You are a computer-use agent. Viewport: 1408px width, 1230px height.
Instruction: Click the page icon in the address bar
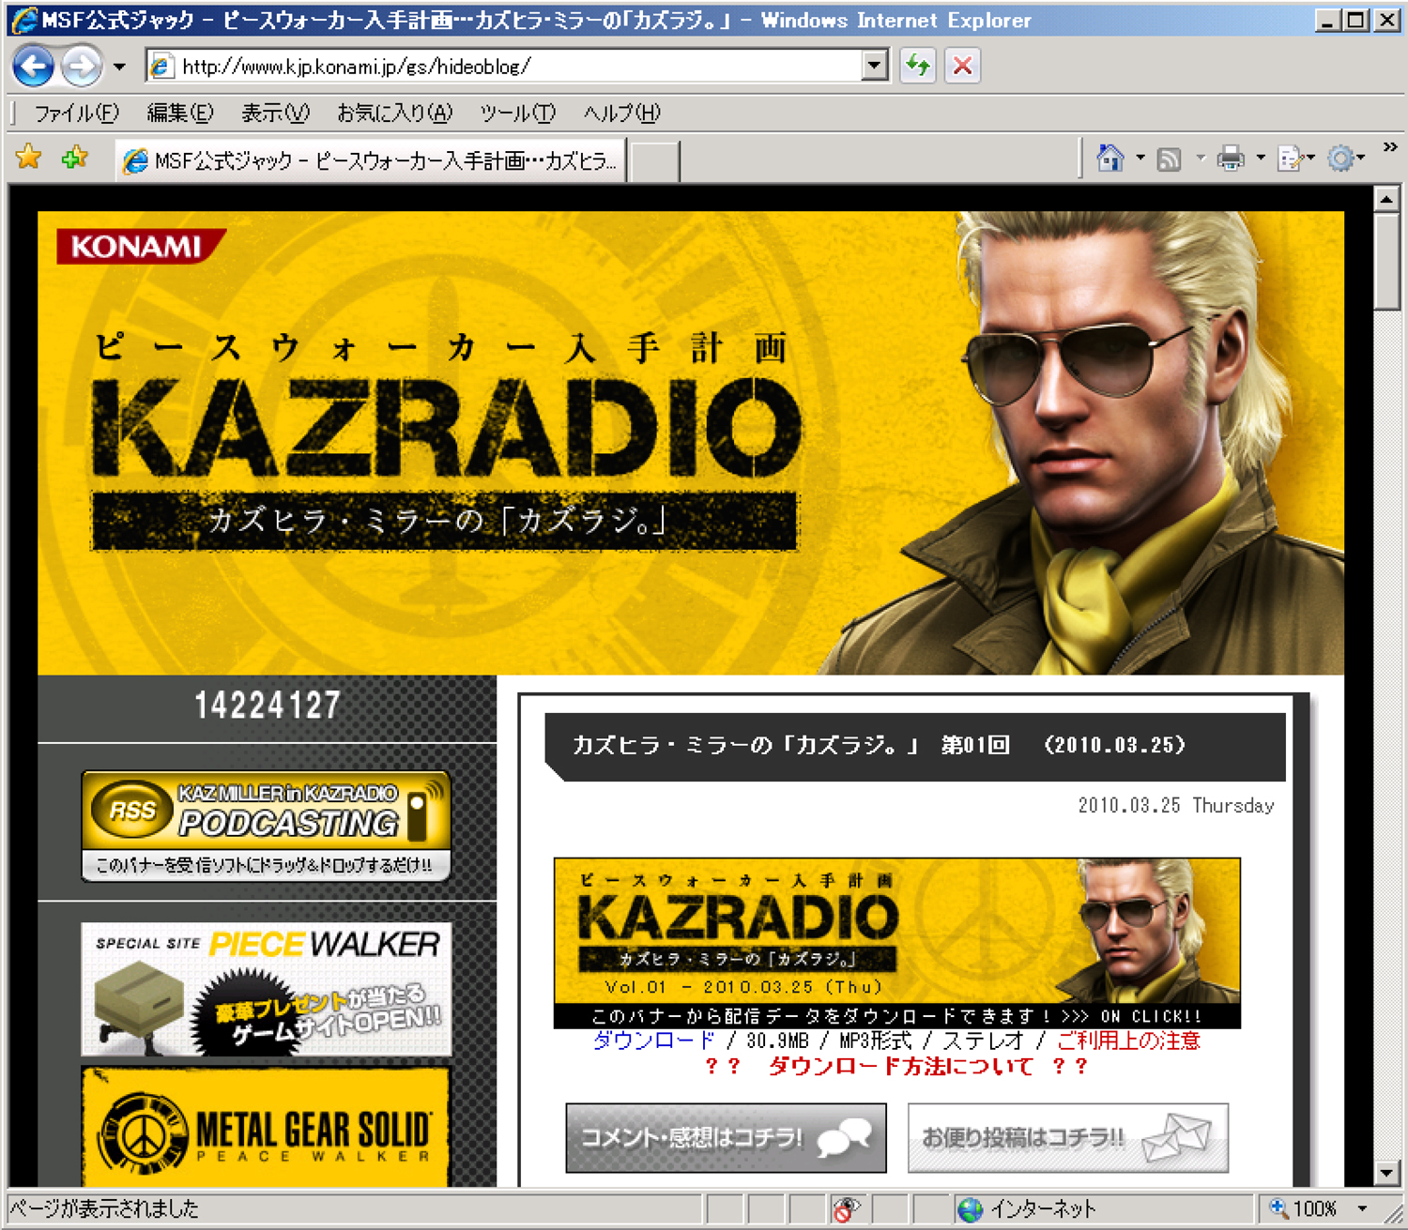[x=161, y=66]
